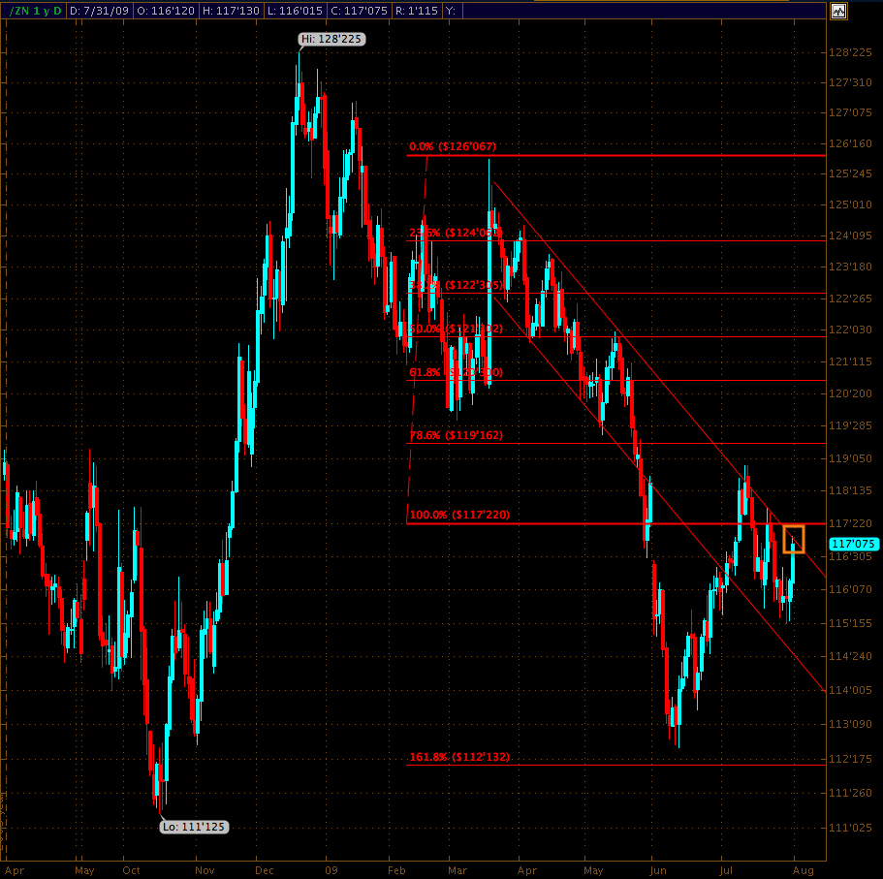This screenshot has height=879, width=883.
Task: Click the 128'225 price axis label
Action: tap(850, 52)
